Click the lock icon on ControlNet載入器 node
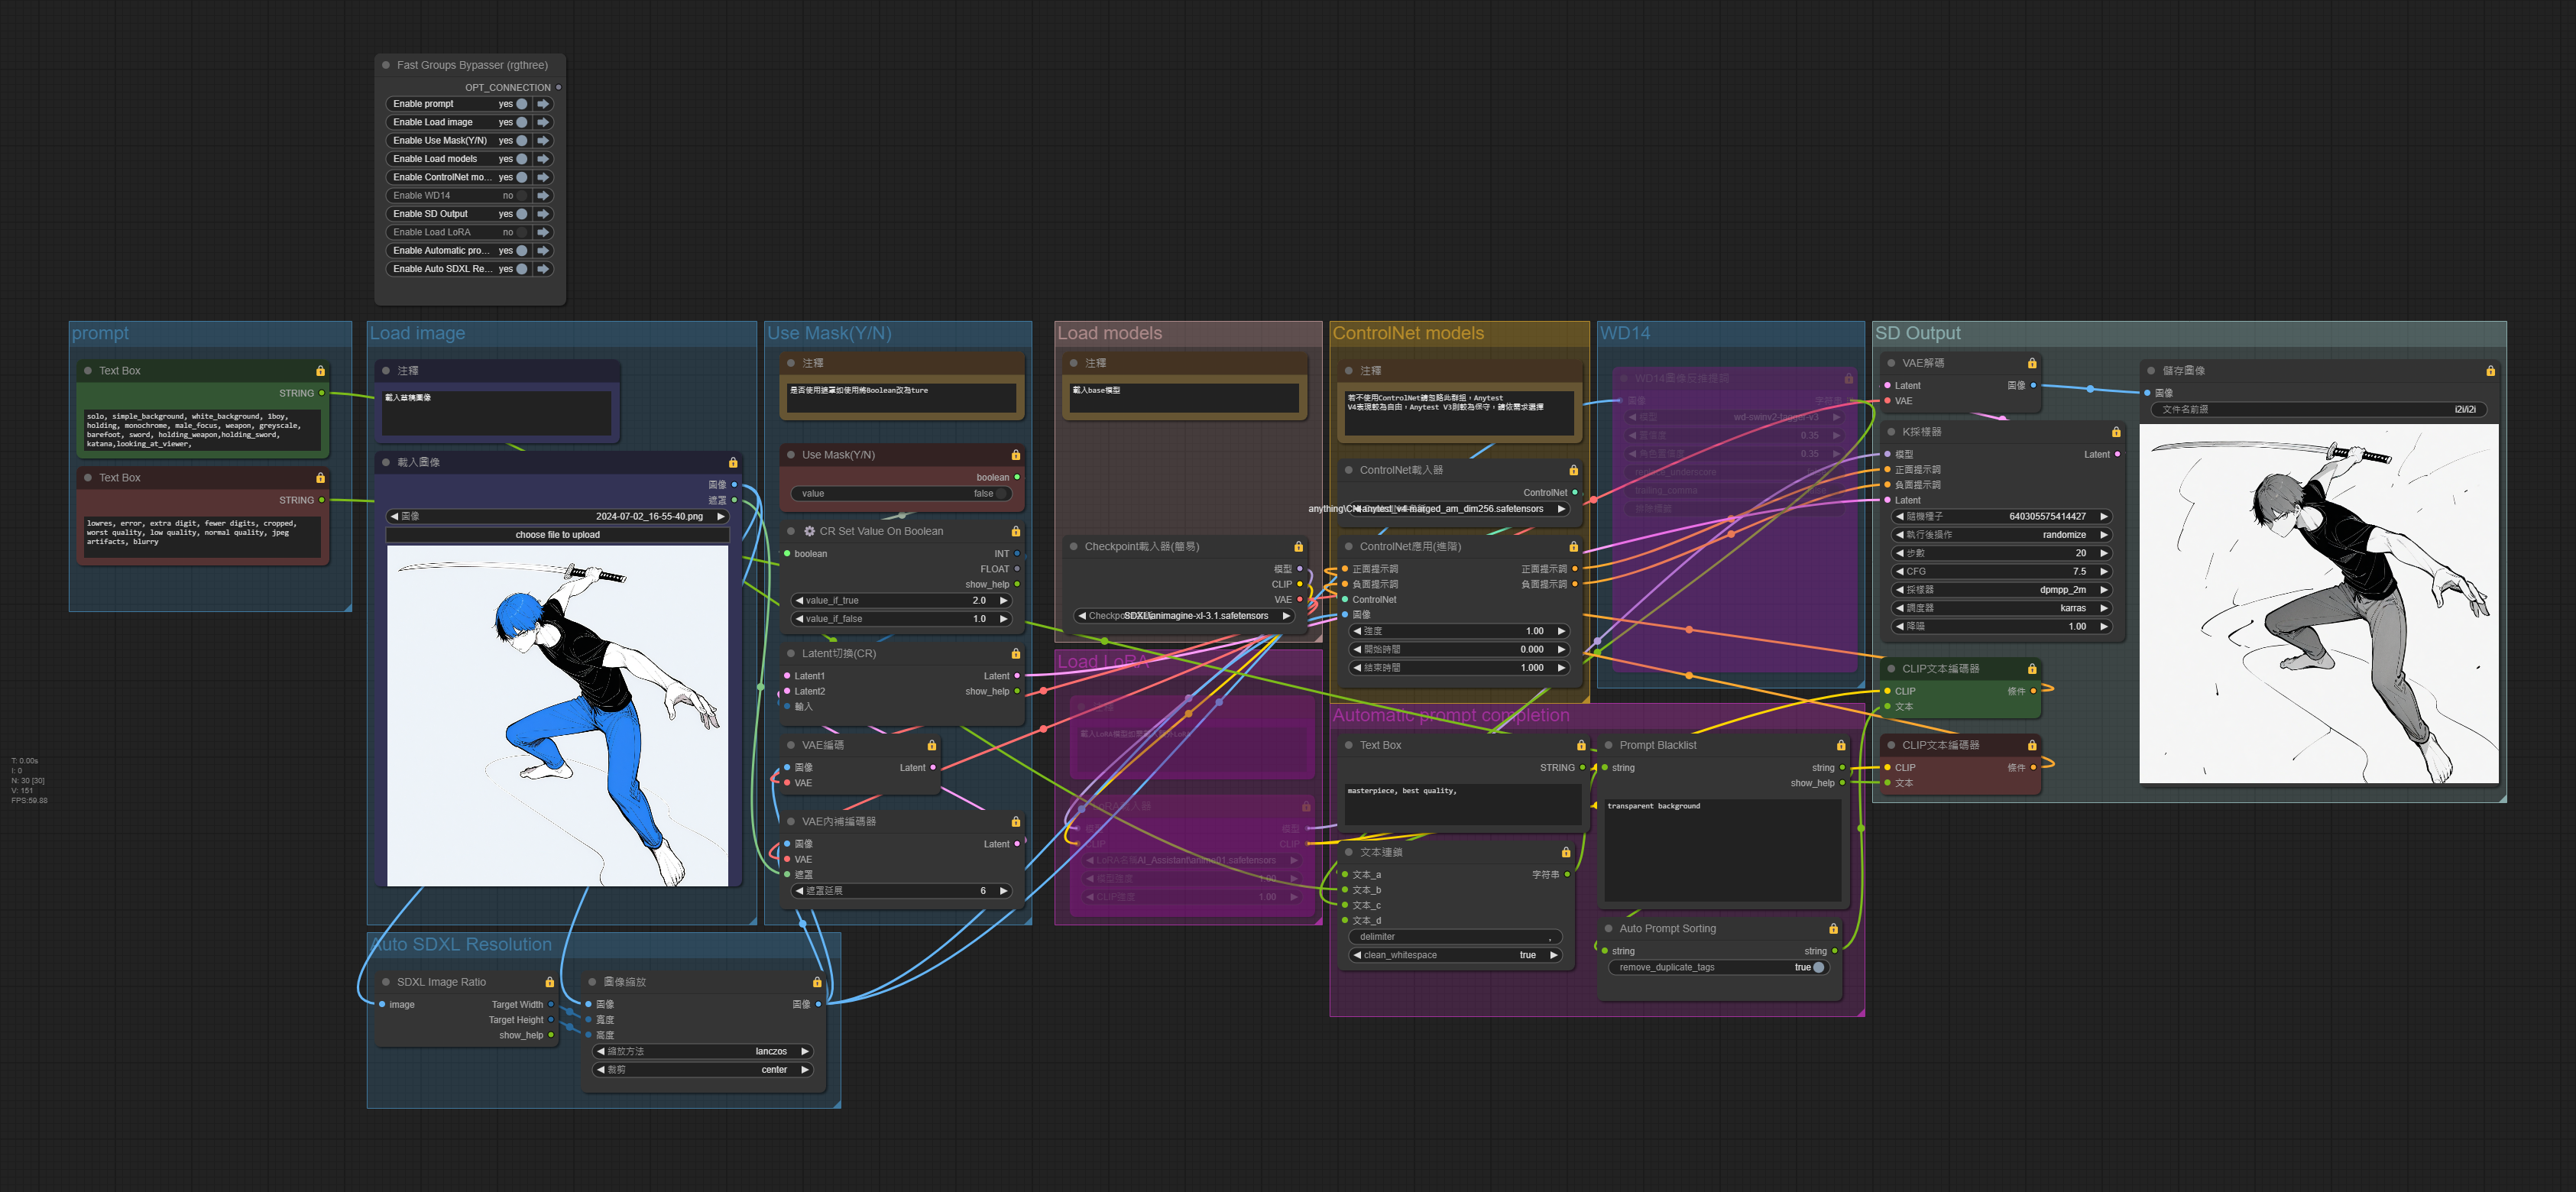 click(x=1573, y=470)
